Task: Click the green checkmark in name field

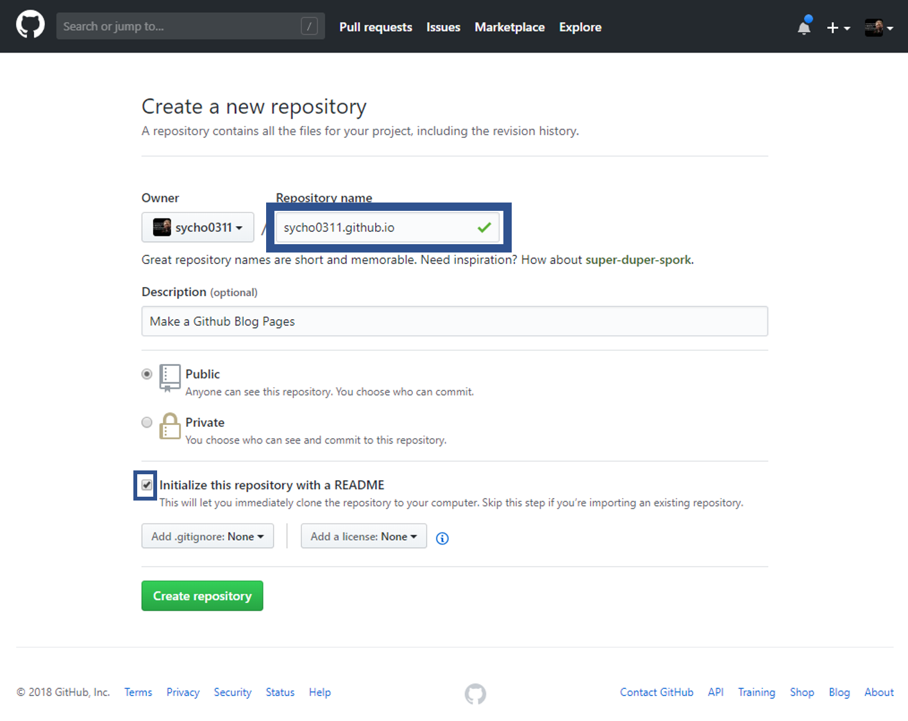Action: [484, 227]
